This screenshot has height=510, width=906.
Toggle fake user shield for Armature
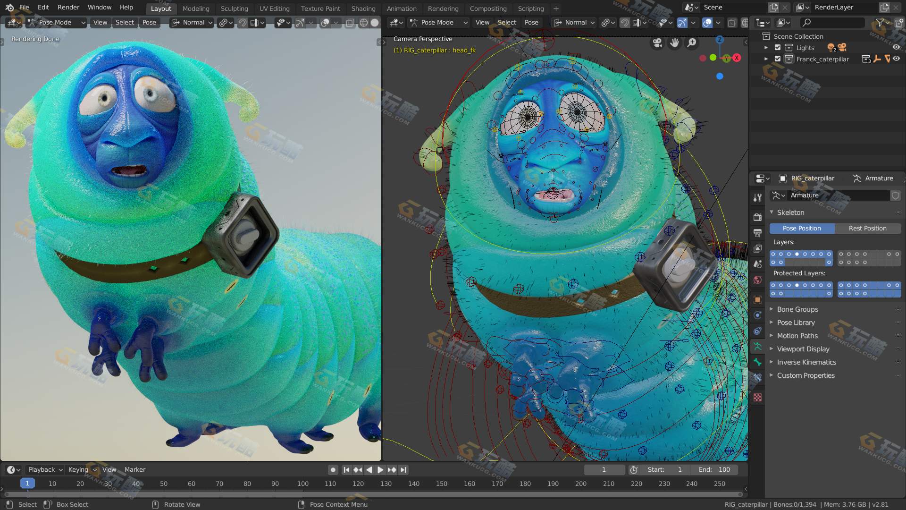point(895,195)
